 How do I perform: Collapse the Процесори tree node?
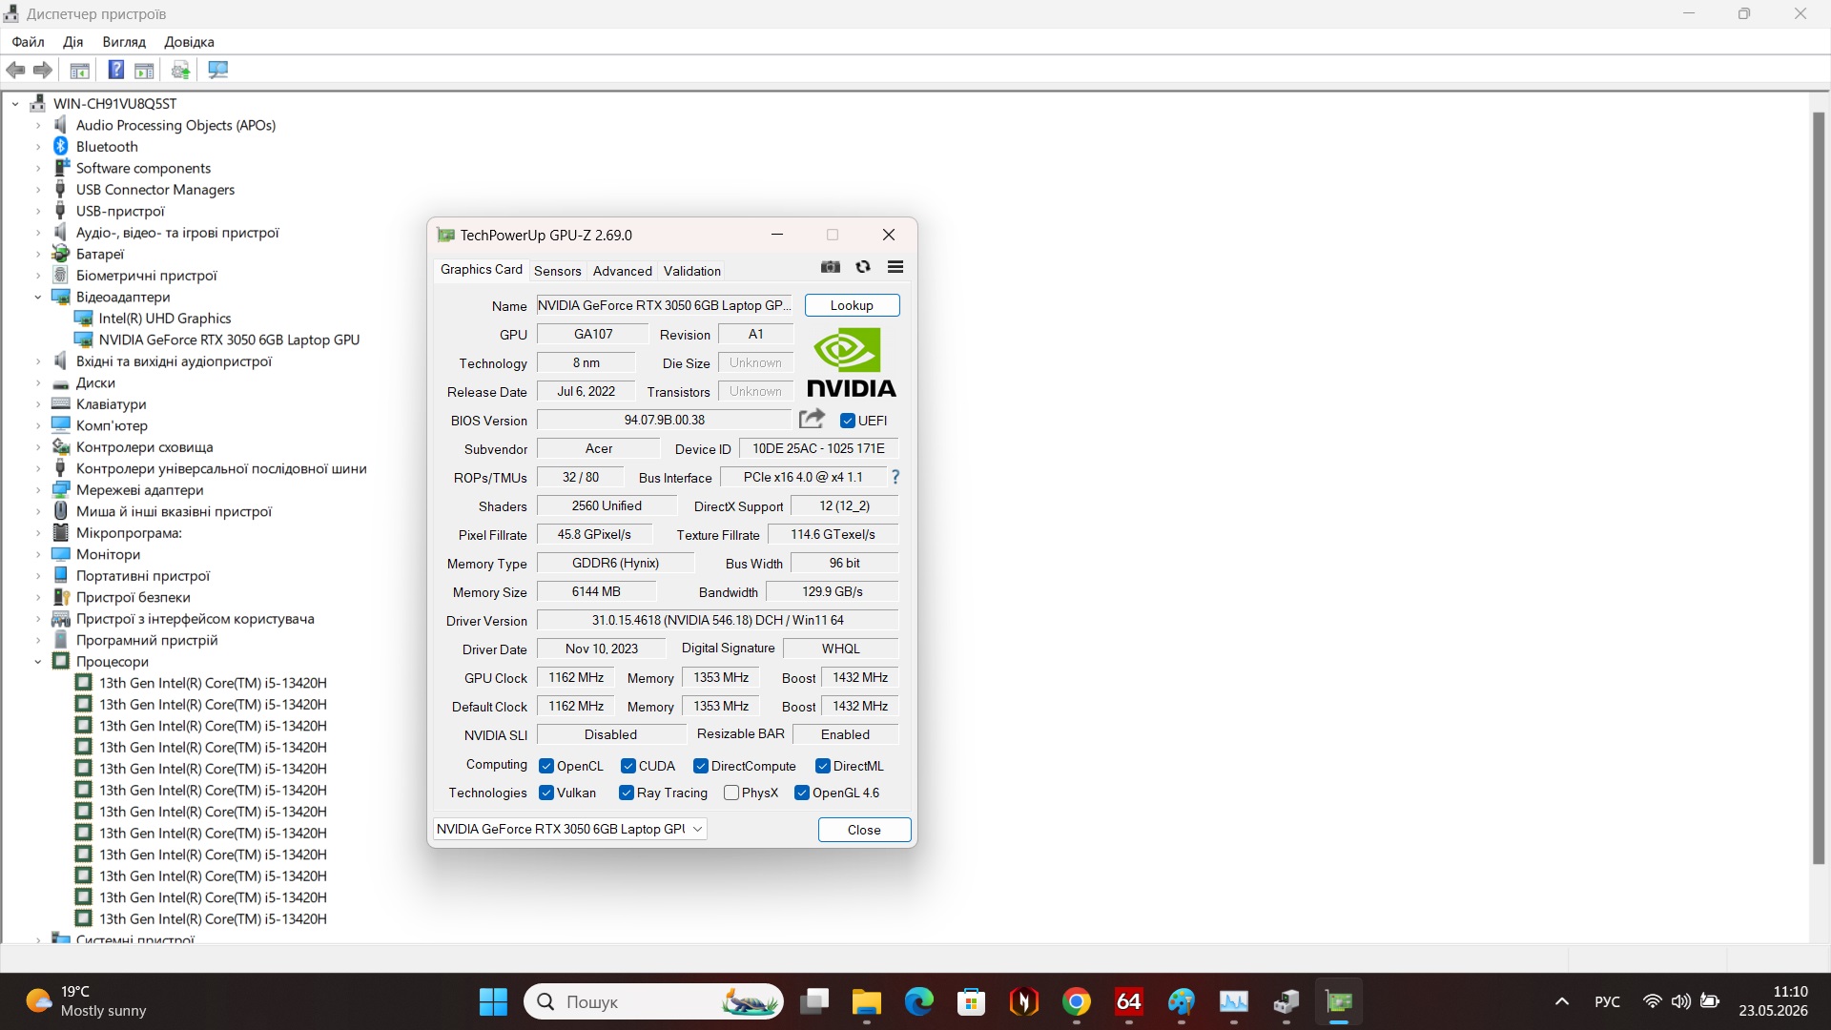click(x=38, y=661)
